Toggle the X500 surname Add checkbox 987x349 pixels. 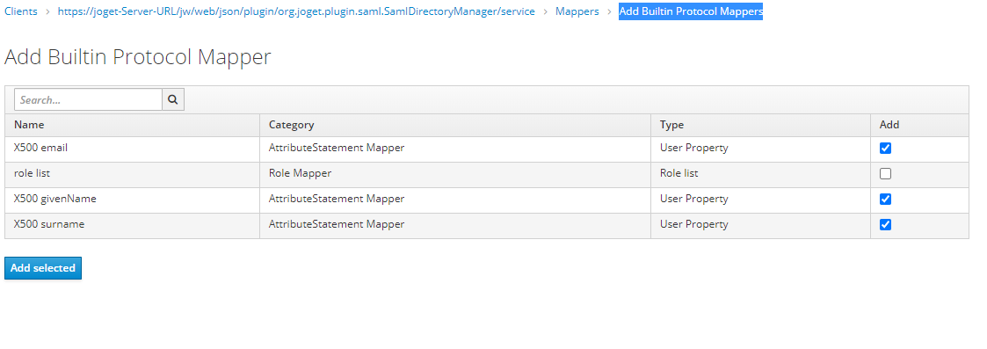tap(885, 224)
